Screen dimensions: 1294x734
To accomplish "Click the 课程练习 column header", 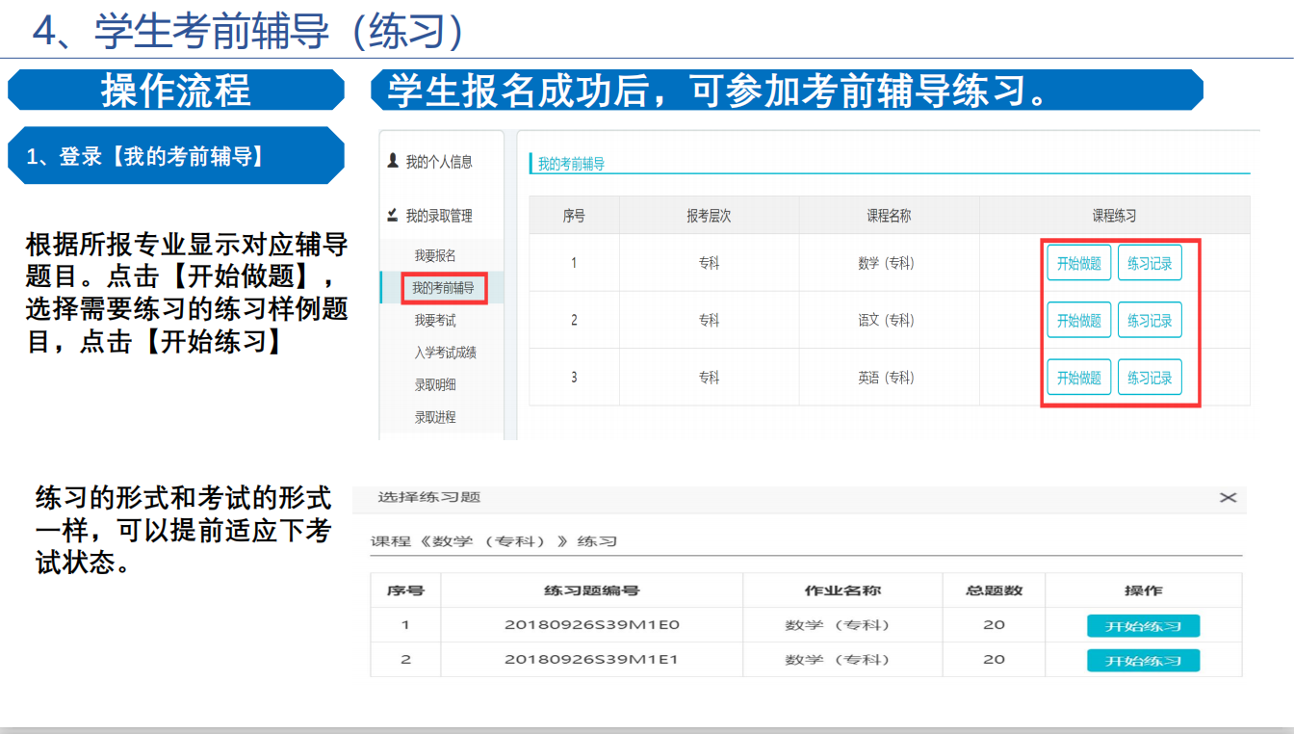I will click(x=1114, y=216).
